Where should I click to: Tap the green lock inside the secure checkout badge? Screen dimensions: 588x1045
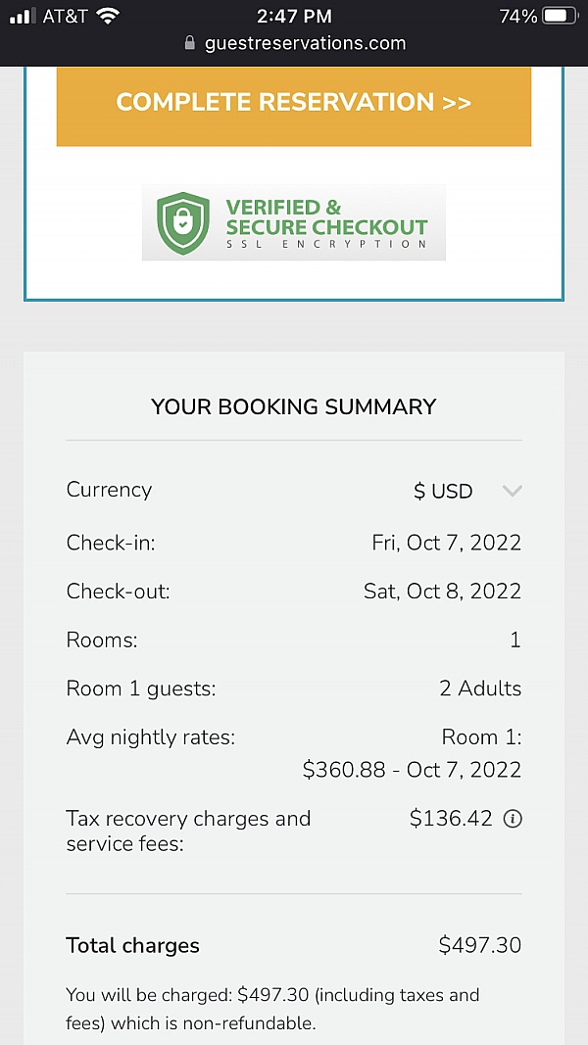184,221
